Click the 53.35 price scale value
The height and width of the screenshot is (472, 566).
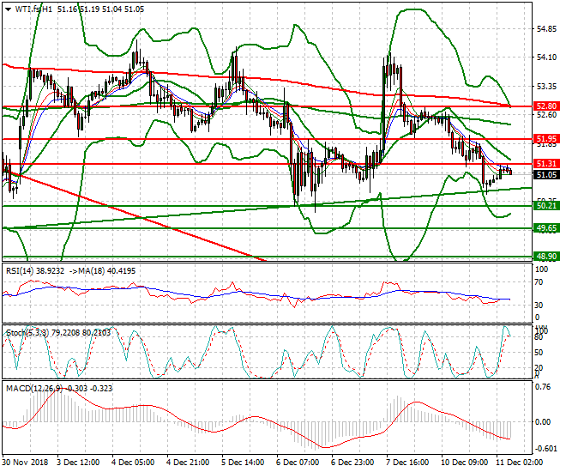(x=546, y=87)
